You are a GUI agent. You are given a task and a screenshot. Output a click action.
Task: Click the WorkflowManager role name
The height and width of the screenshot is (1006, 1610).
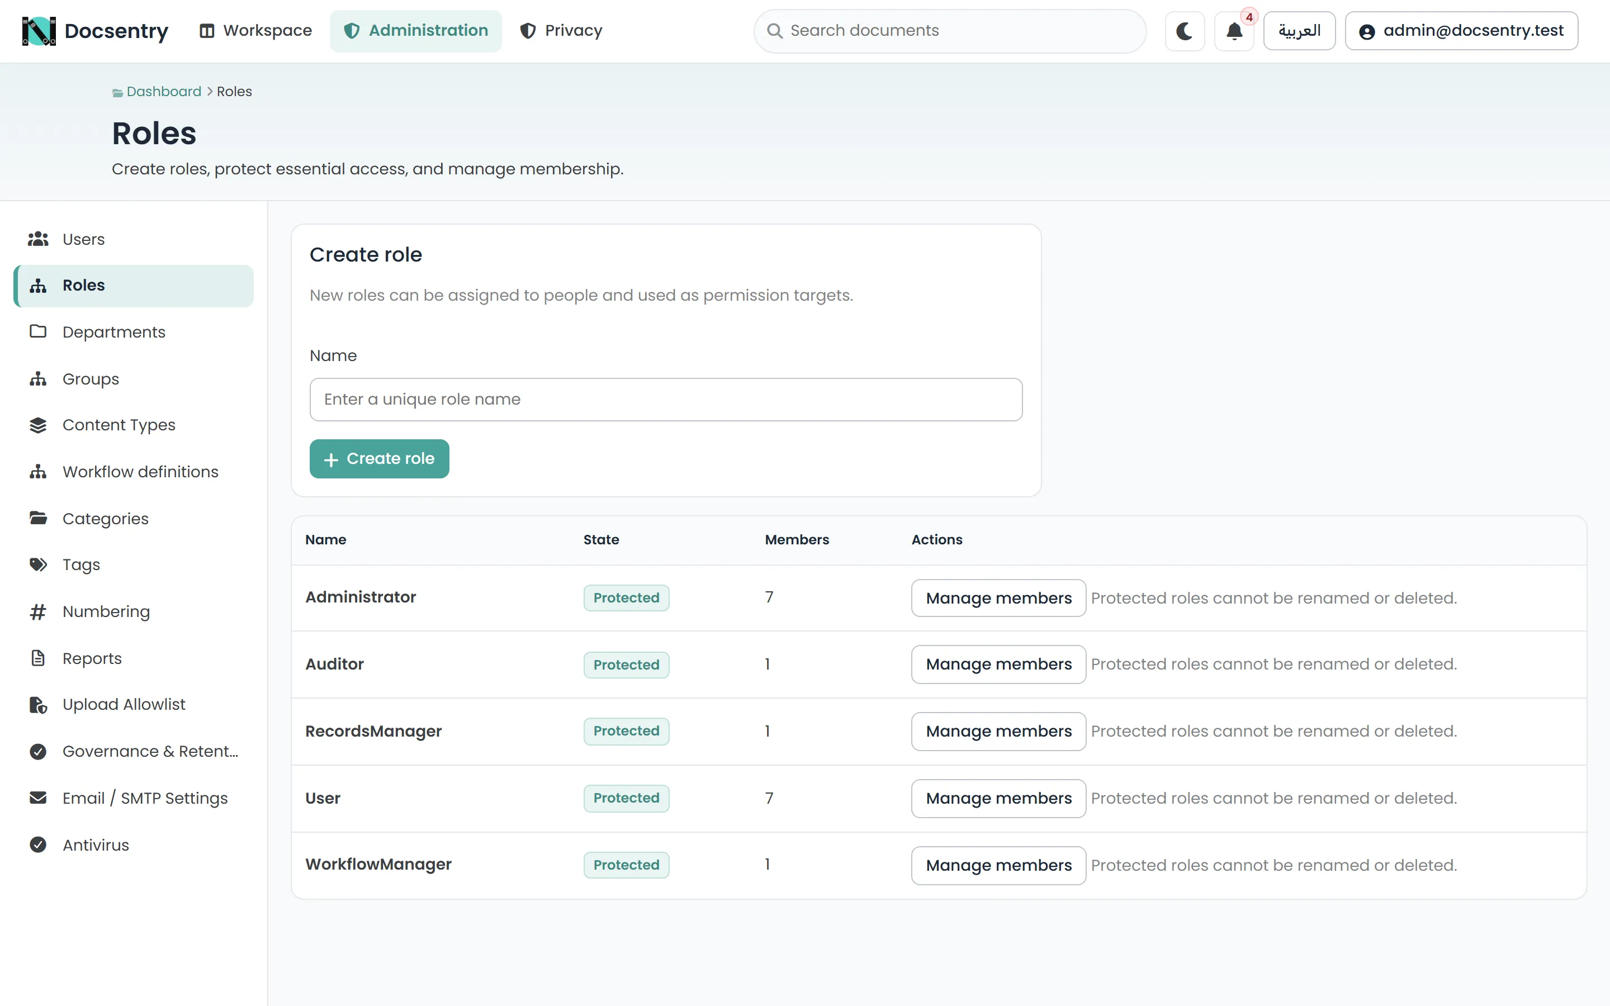(x=378, y=864)
